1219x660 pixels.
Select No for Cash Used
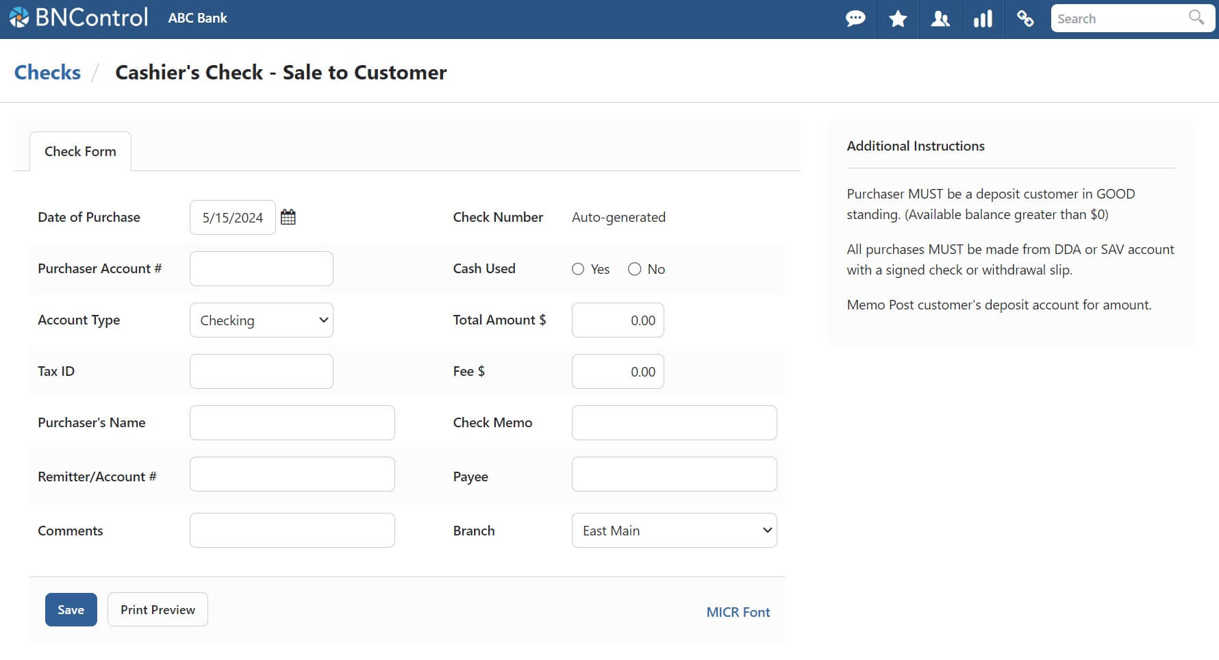[635, 269]
